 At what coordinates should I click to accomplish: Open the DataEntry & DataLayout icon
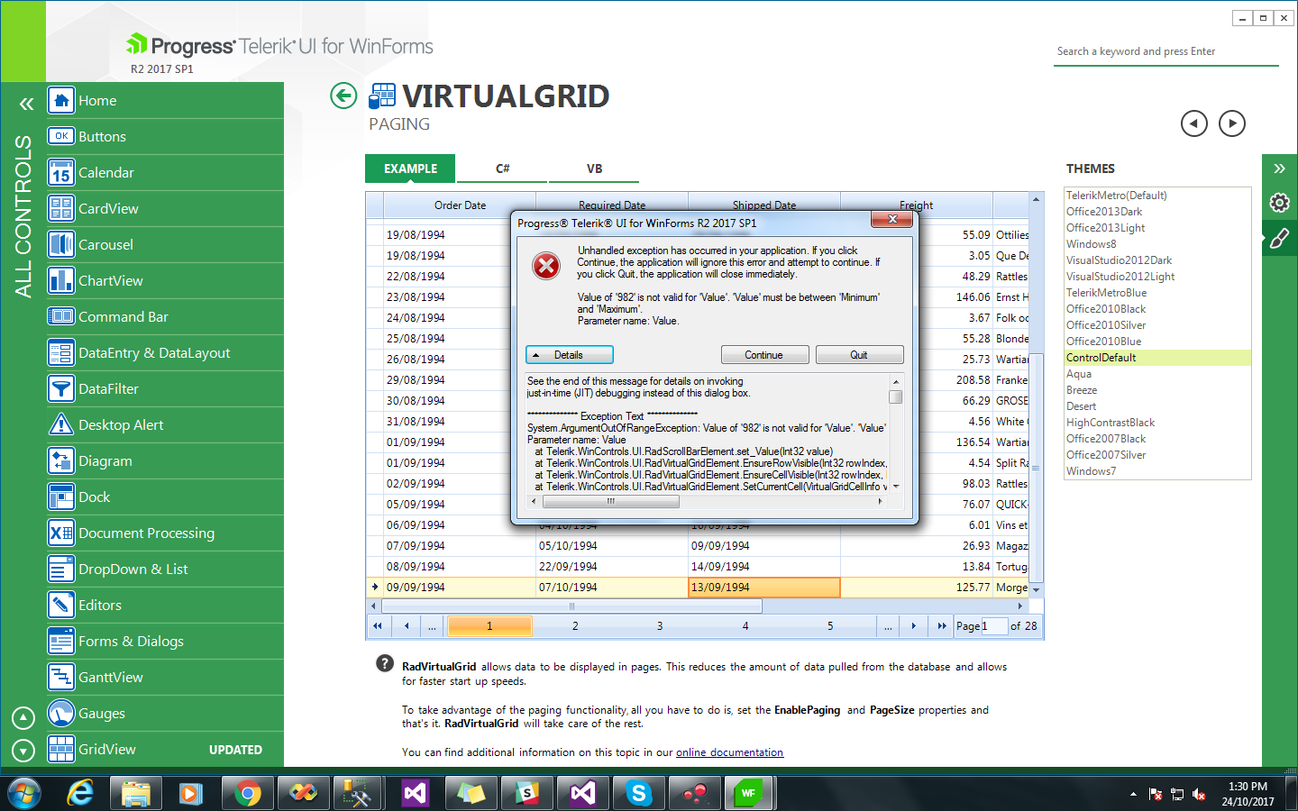pos(61,352)
